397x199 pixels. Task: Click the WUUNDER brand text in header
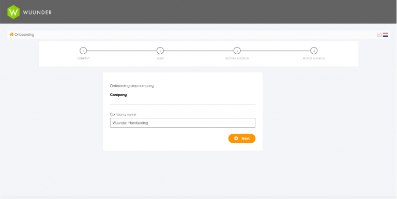point(37,12)
